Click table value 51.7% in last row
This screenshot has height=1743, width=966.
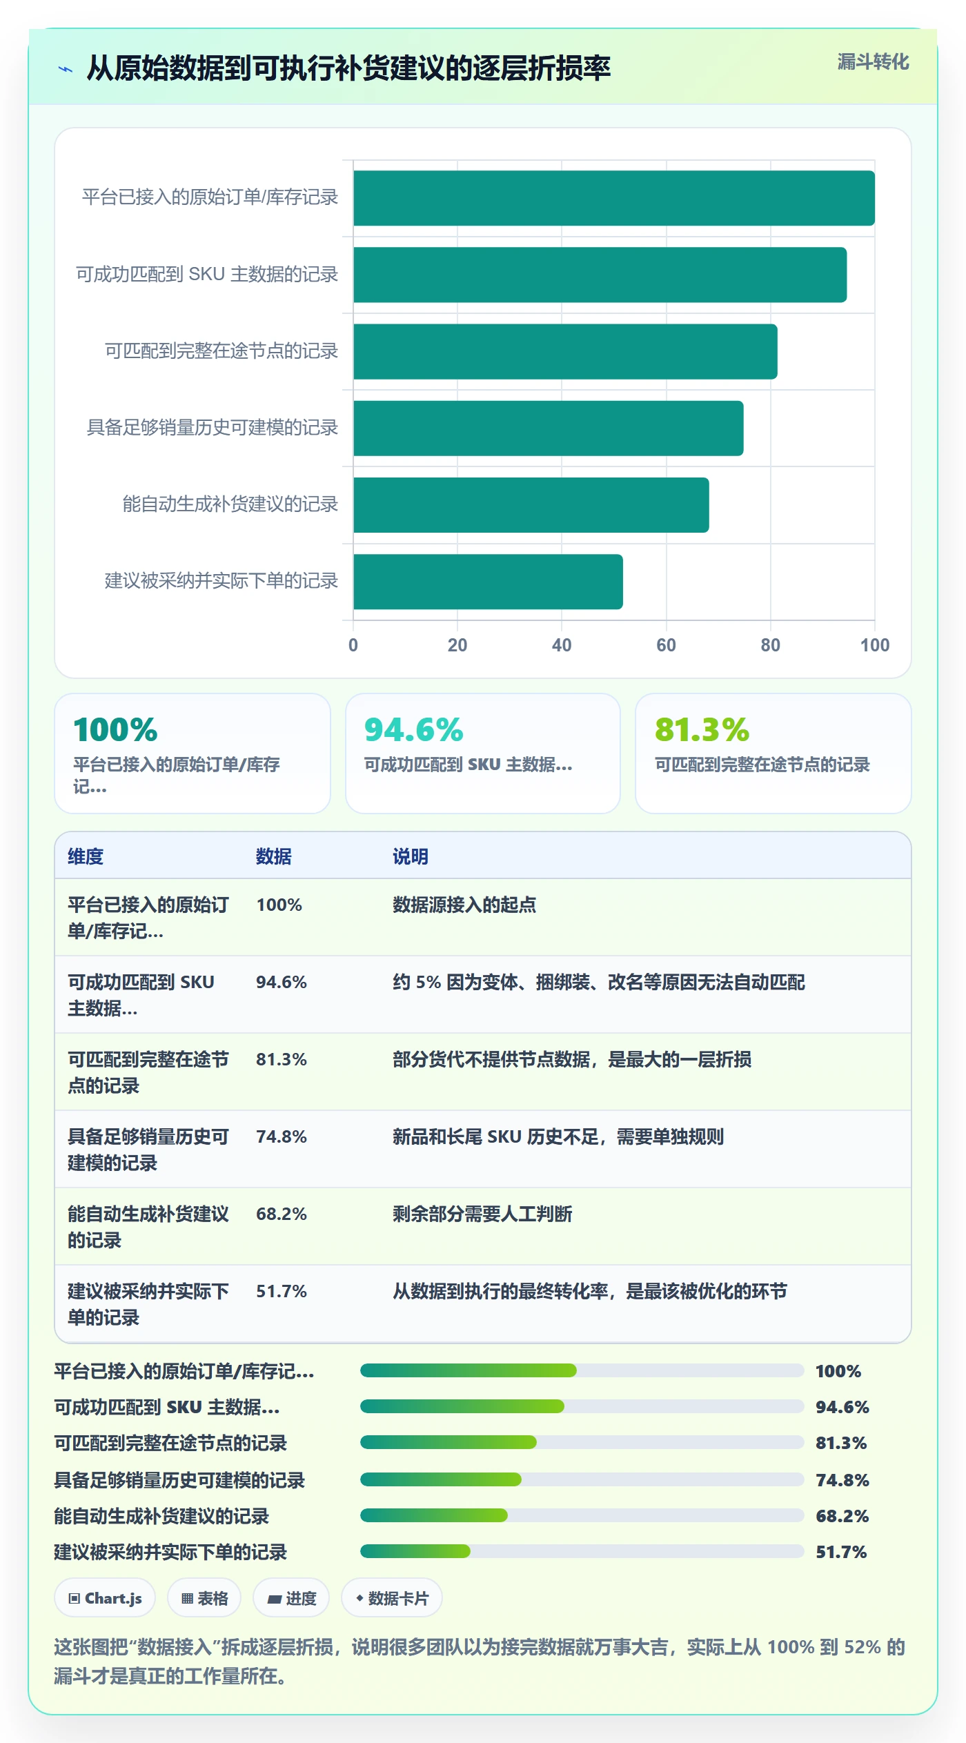pyautogui.click(x=282, y=1291)
